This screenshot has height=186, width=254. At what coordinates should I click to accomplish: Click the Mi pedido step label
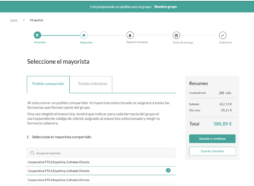click(40, 42)
